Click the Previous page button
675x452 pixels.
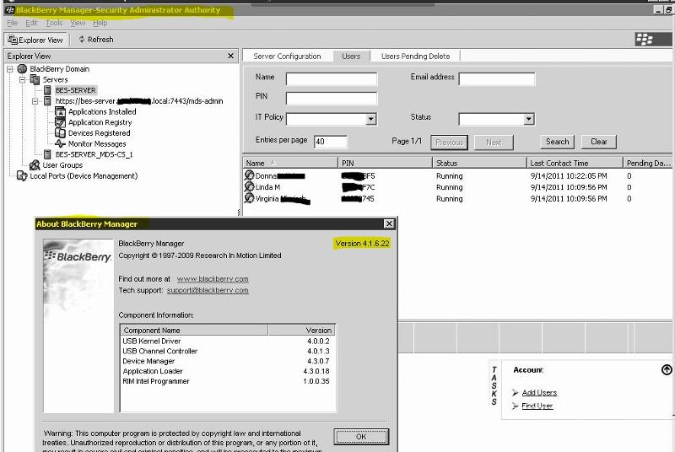click(450, 143)
